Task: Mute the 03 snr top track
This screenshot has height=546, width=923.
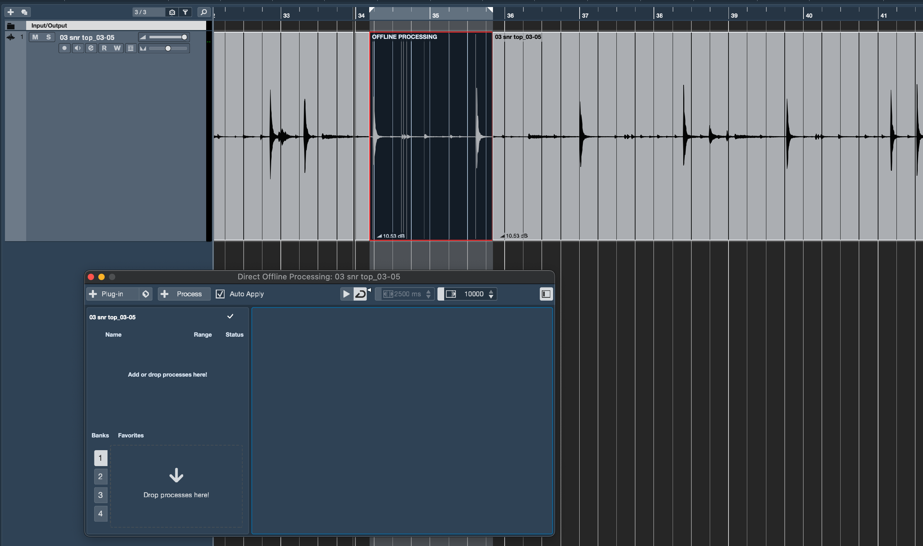Action: point(35,37)
